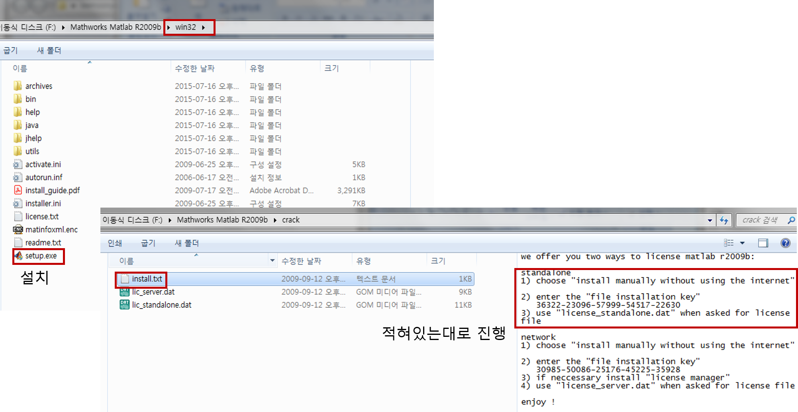Image resolution: width=798 pixels, height=412 pixels.
Task: Expand arrow after Mathworks Matlab R2009b in win32 window
Action: tap(169, 27)
